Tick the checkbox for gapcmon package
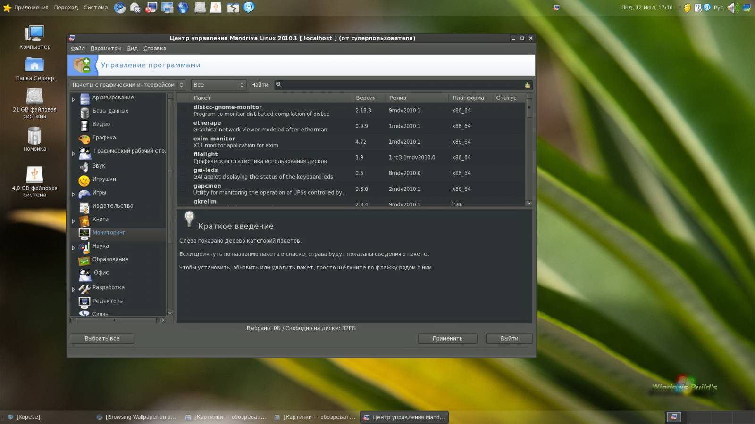Image resolution: width=755 pixels, height=424 pixels. click(184, 189)
